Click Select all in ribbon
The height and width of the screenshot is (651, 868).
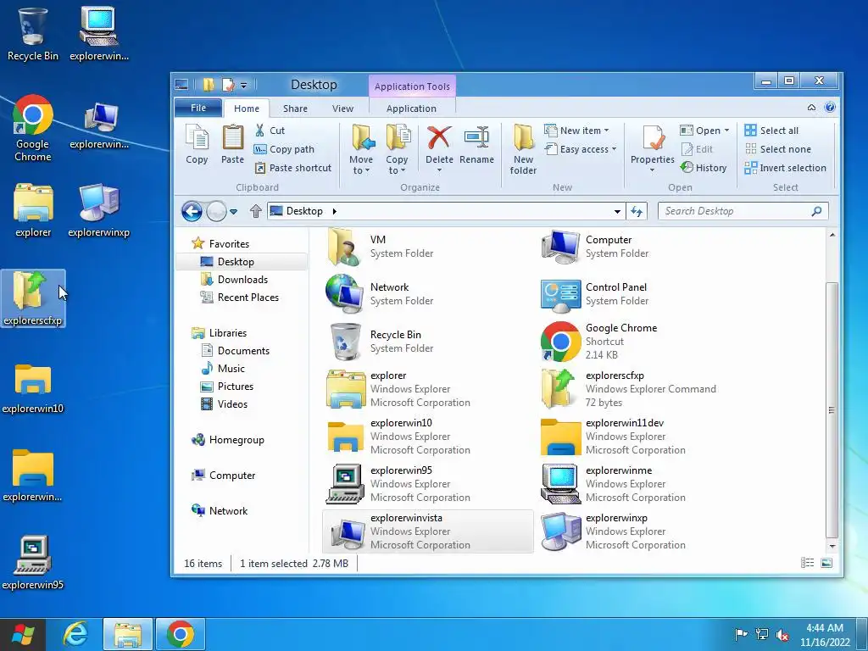pos(771,131)
